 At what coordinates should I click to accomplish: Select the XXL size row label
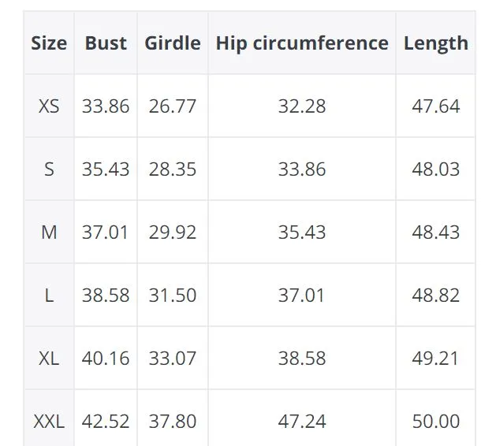[49, 422]
